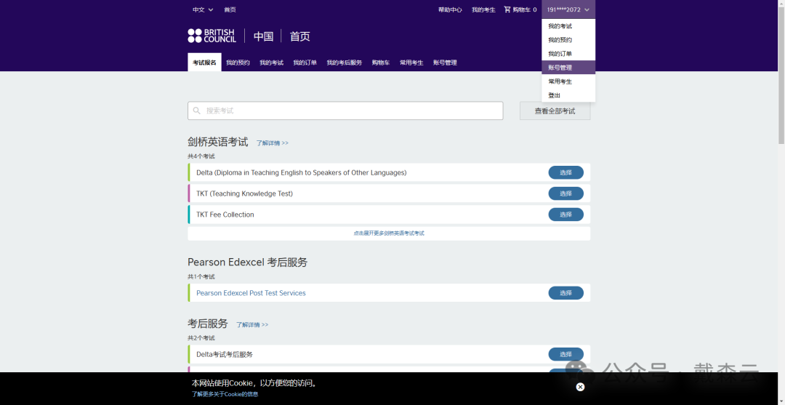Click the magnifier icon in search box
Image resolution: width=785 pixels, height=405 pixels.
coord(197,111)
